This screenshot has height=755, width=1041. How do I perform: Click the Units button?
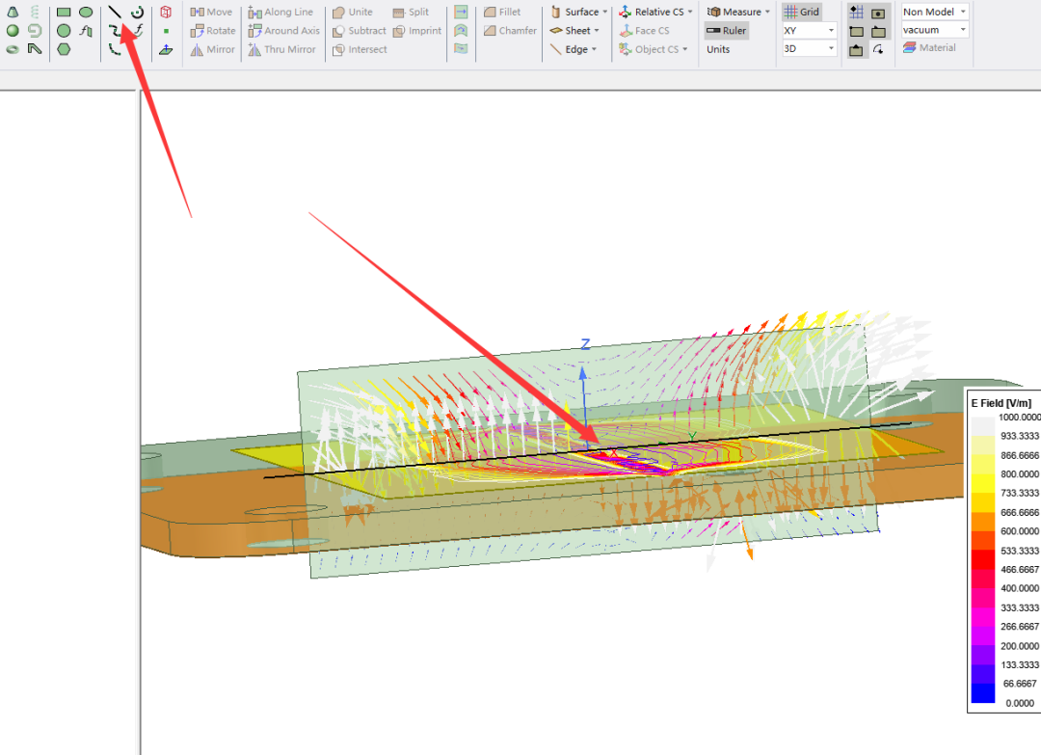(718, 49)
